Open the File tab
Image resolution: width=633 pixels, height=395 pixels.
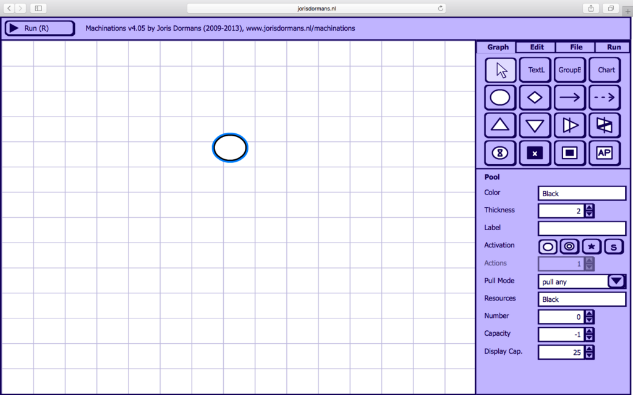576,47
